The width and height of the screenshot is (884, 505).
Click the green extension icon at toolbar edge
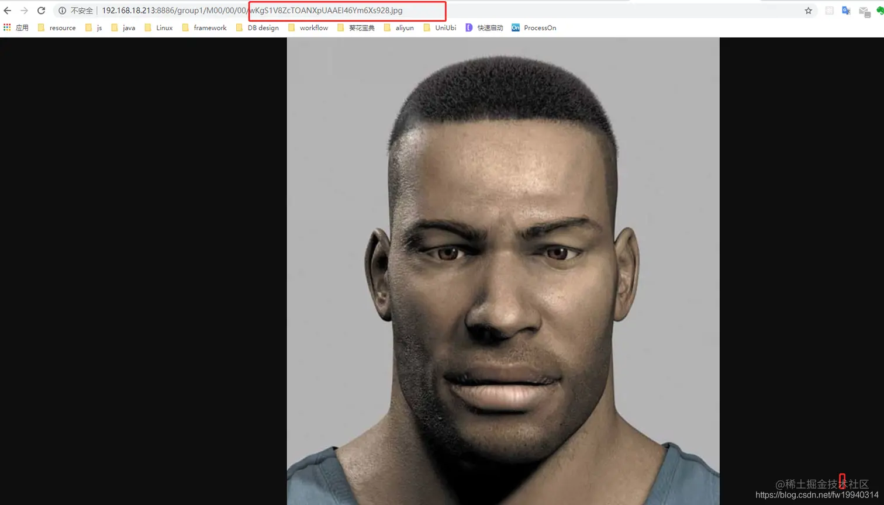pos(880,11)
